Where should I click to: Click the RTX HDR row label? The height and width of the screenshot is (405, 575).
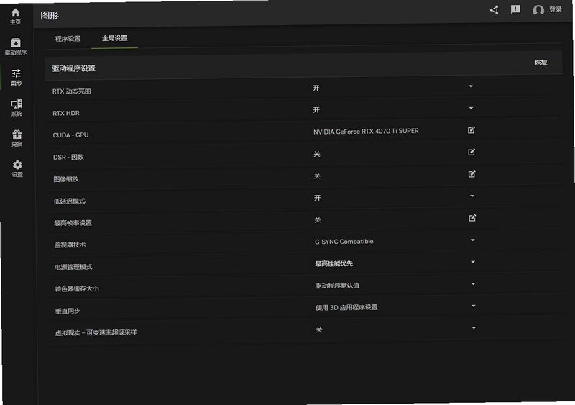(66, 113)
